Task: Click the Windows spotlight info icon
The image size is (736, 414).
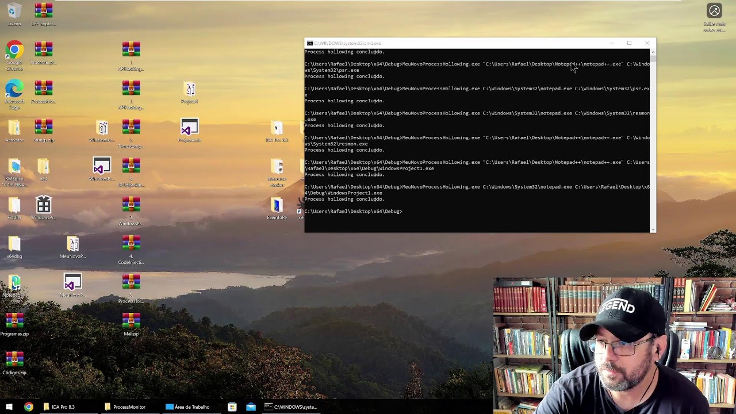Action: (714, 11)
